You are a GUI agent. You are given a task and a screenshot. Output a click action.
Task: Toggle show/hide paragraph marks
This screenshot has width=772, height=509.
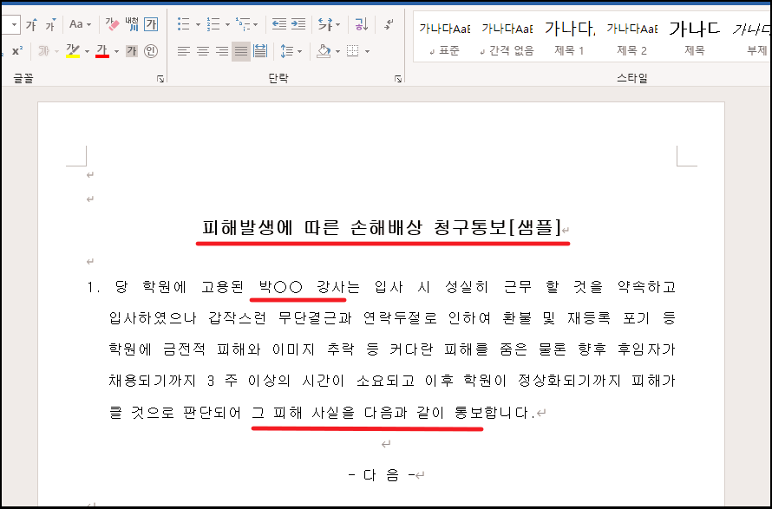(x=389, y=24)
